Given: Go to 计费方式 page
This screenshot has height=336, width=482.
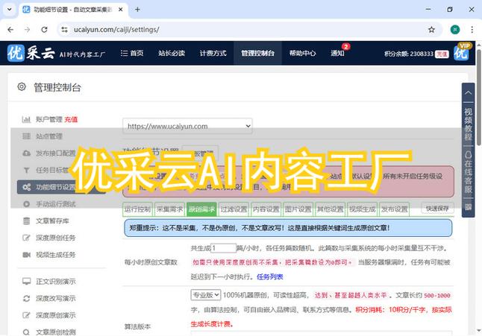Looking at the screenshot, I should pos(213,53).
